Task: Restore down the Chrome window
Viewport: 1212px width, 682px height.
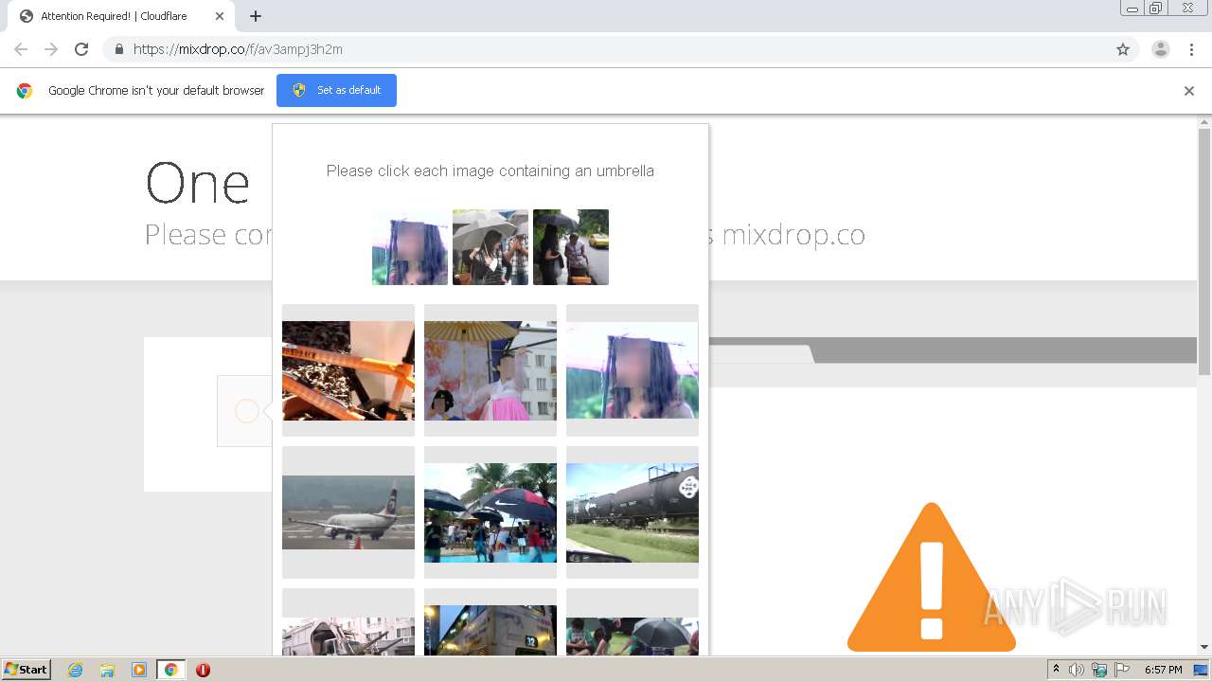Action: pyautogui.click(x=1156, y=9)
